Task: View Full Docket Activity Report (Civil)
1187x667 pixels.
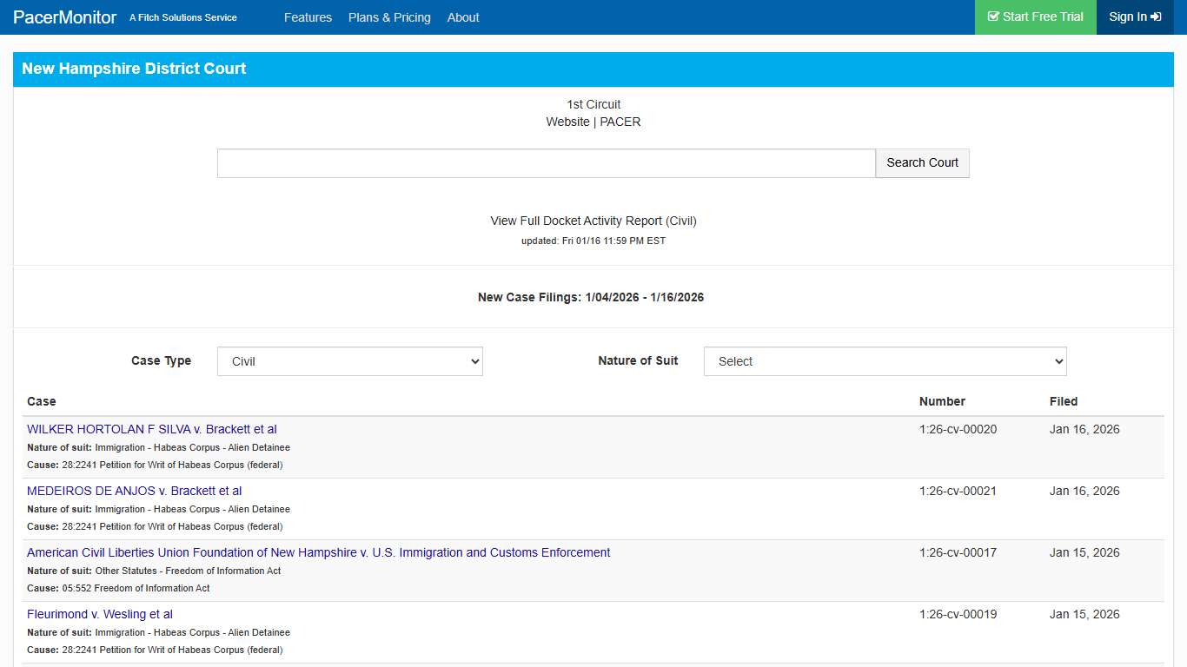Action: 593,221
